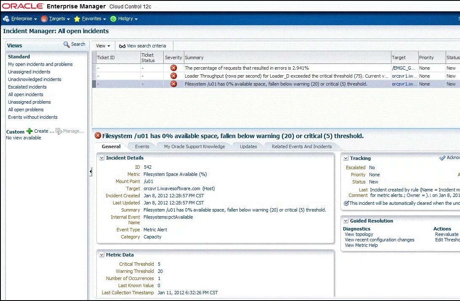Click the Search magnifier icon in Views
460x301 pixels.
66,44
